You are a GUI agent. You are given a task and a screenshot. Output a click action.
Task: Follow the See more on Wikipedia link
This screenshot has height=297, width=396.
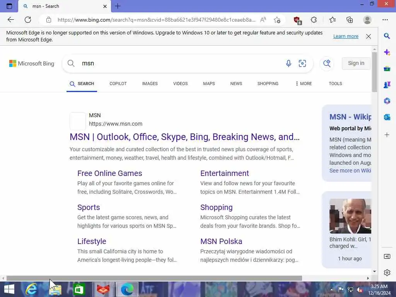pos(350,171)
